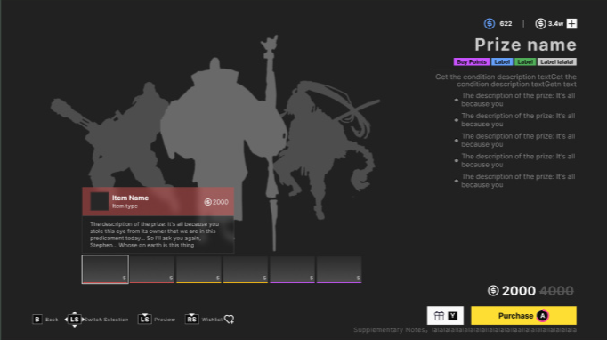Viewport: 607px width, 340px height.
Task: Click the Item Name title in the red card
Action: click(x=131, y=198)
